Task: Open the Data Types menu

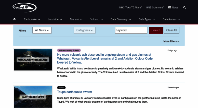Action: (x=147, y=19)
